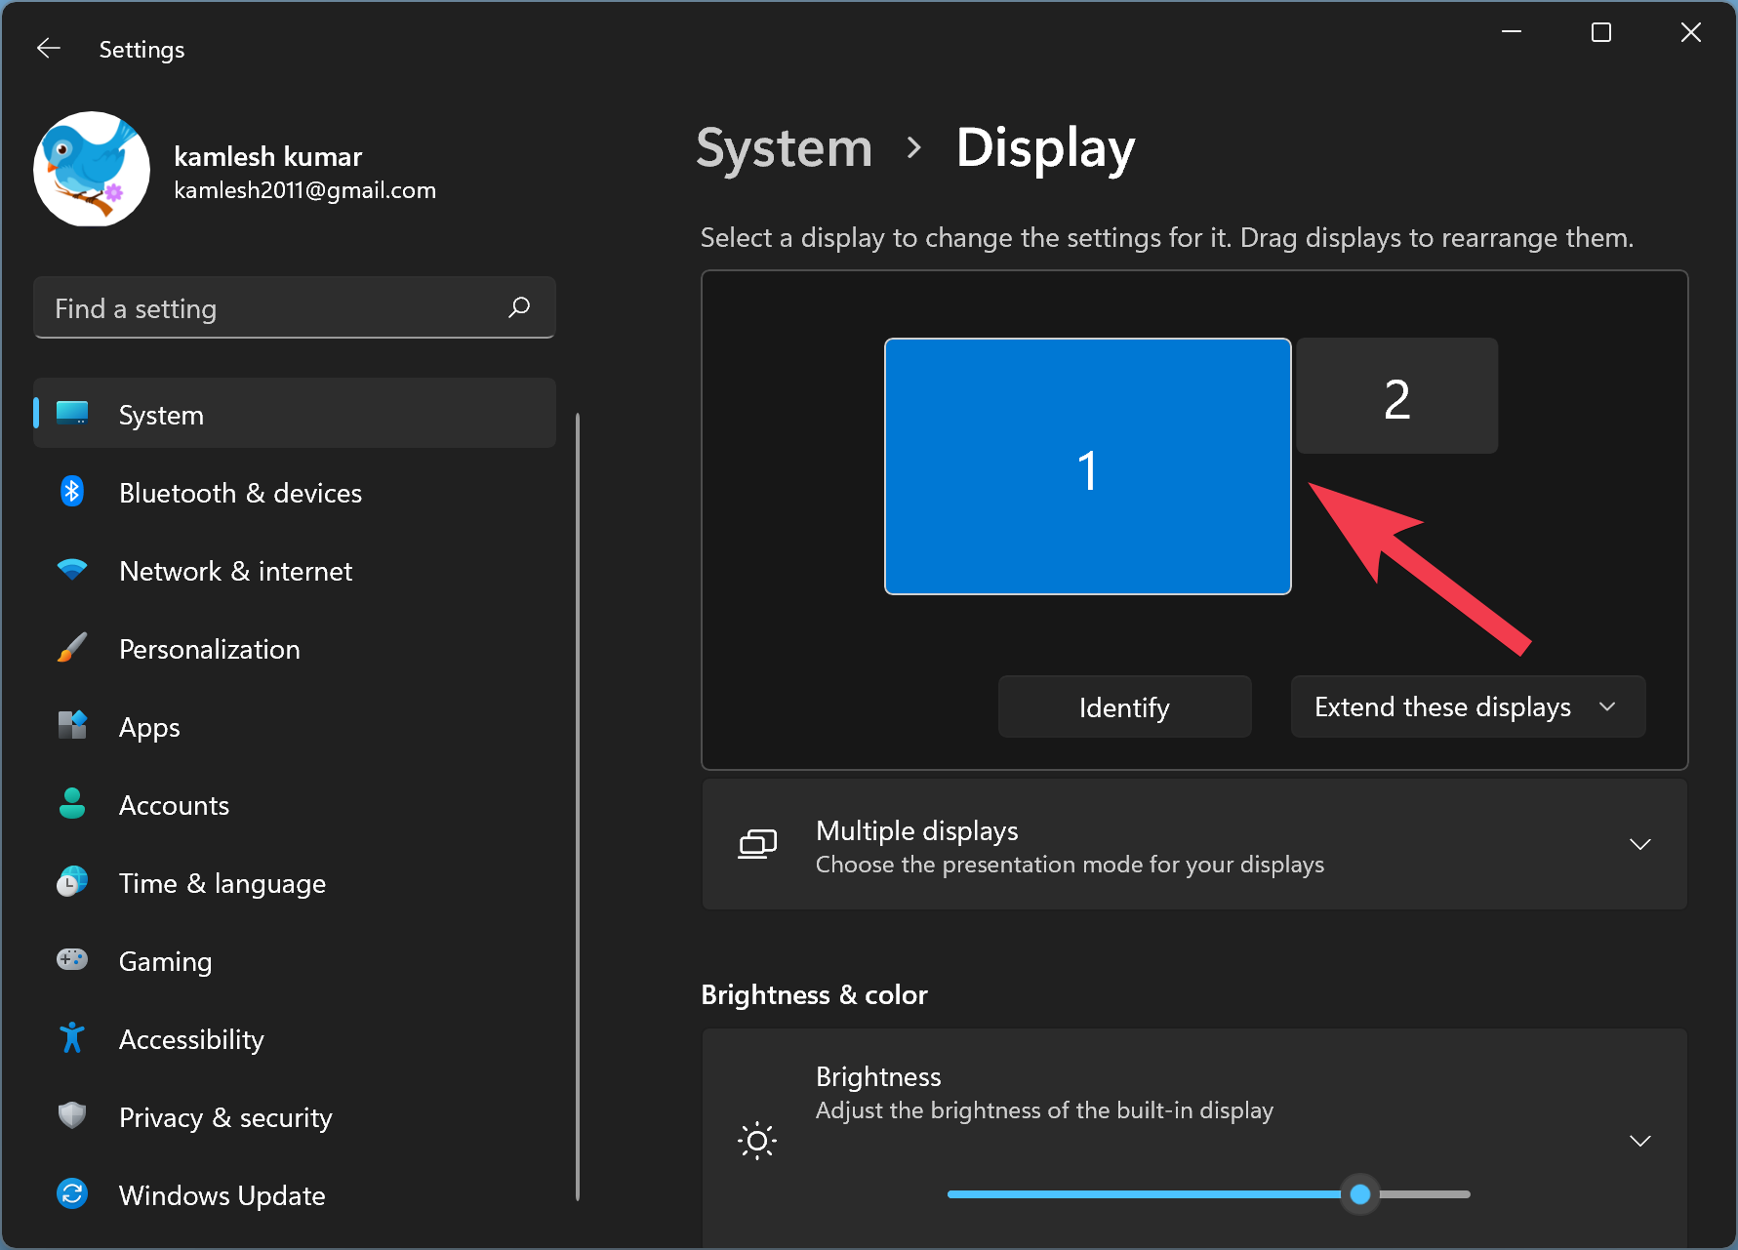Click the search magnifier icon
Screen dimensions: 1738x1250
point(519,307)
